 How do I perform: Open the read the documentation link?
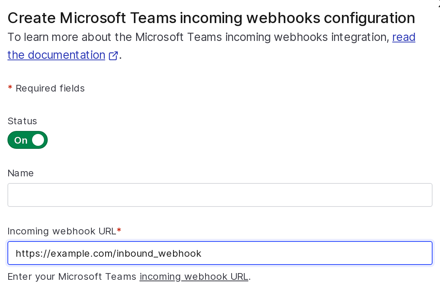(56, 55)
